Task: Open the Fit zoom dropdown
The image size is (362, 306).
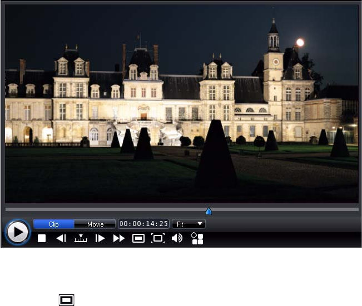Action: pos(189,224)
